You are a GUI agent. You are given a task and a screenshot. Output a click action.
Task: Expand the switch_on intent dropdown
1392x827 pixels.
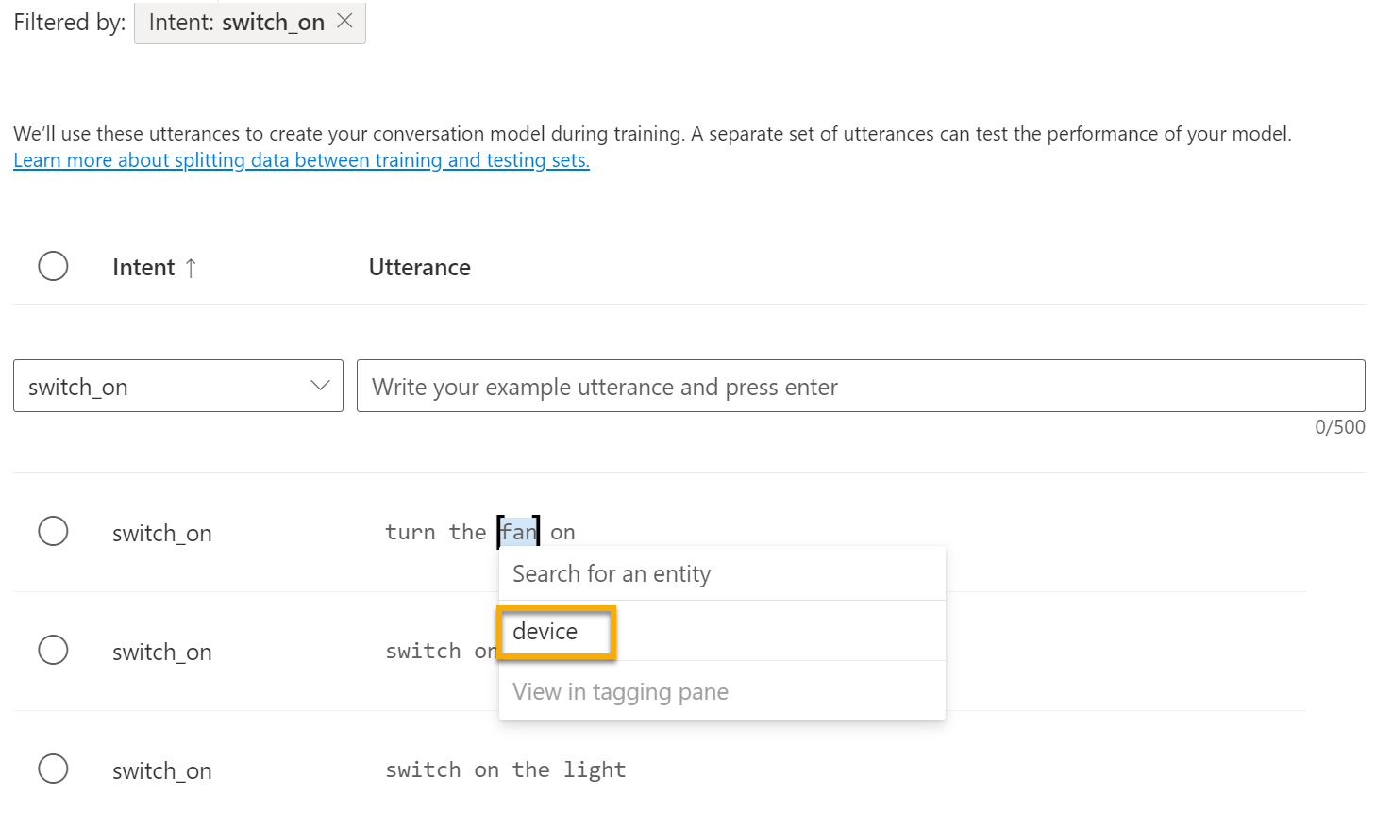click(177, 386)
